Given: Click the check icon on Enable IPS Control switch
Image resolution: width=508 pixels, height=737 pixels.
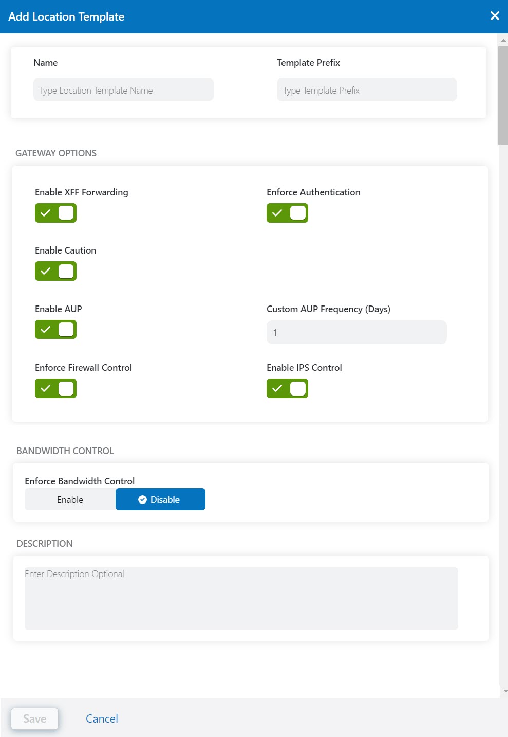Looking at the screenshot, I should click(x=277, y=388).
